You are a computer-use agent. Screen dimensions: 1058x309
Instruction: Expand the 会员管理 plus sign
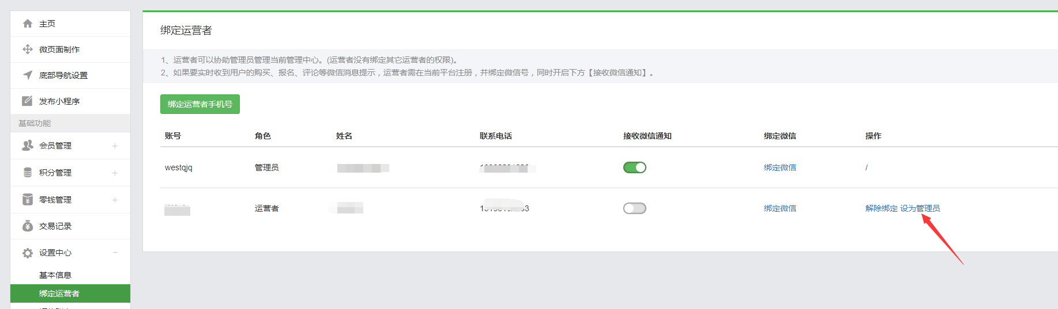click(115, 146)
